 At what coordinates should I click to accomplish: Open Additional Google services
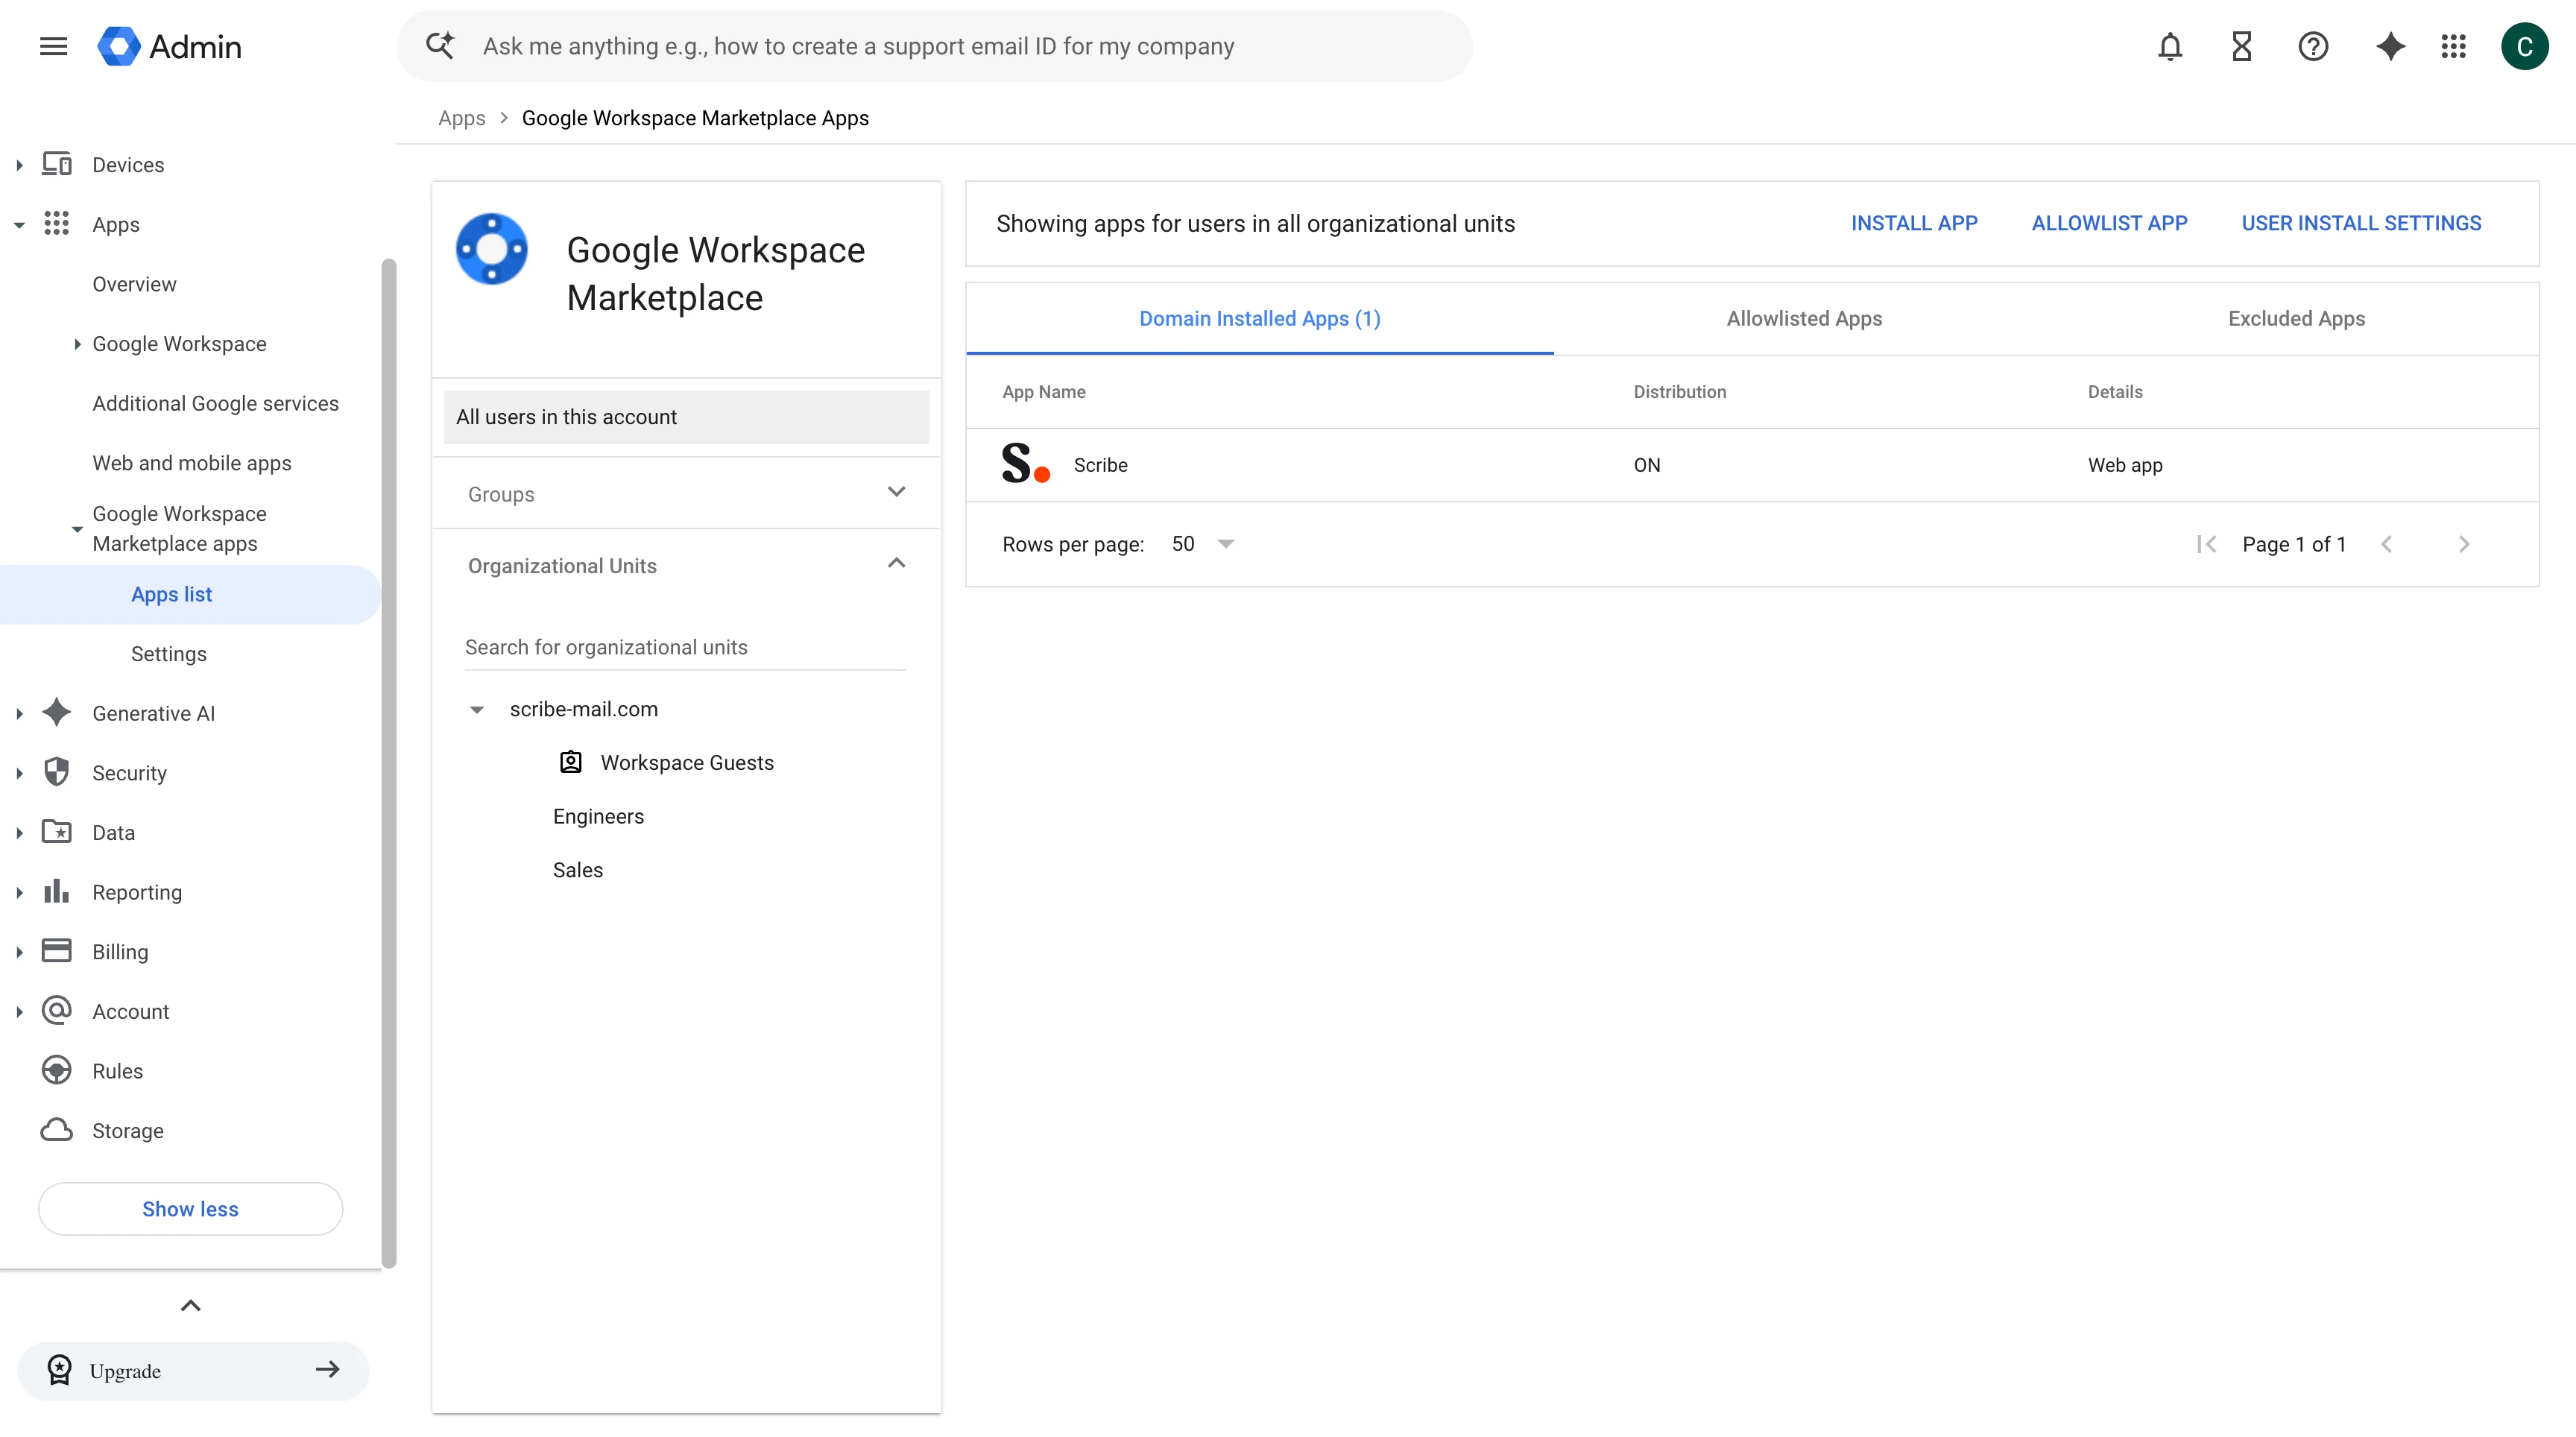(x=215, y=403)
